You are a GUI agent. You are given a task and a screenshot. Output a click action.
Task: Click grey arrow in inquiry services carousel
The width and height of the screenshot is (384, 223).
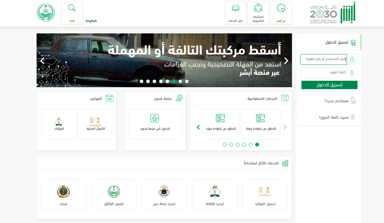285,127
